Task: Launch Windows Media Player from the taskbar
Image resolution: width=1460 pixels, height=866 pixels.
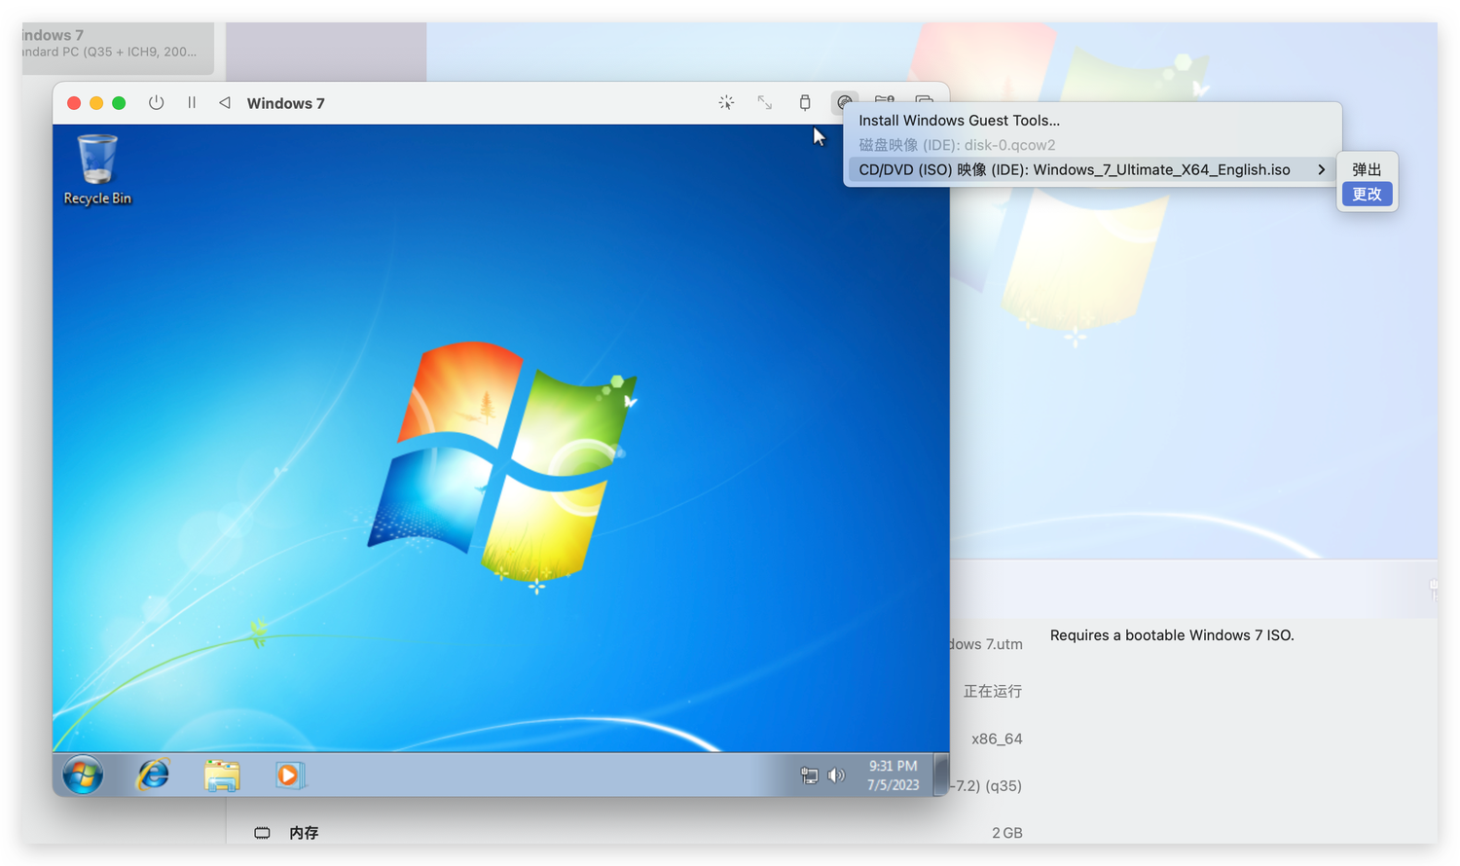Action: pyautogui.click(x=289, y=776)
